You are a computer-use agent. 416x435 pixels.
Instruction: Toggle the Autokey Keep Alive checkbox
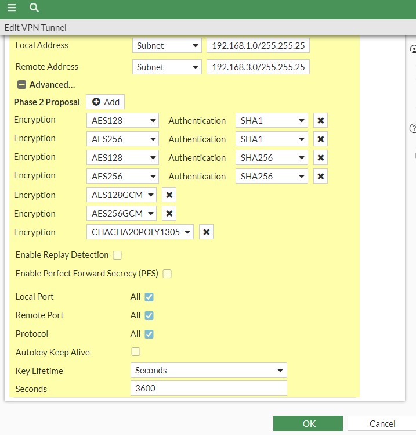coord(136,352)
